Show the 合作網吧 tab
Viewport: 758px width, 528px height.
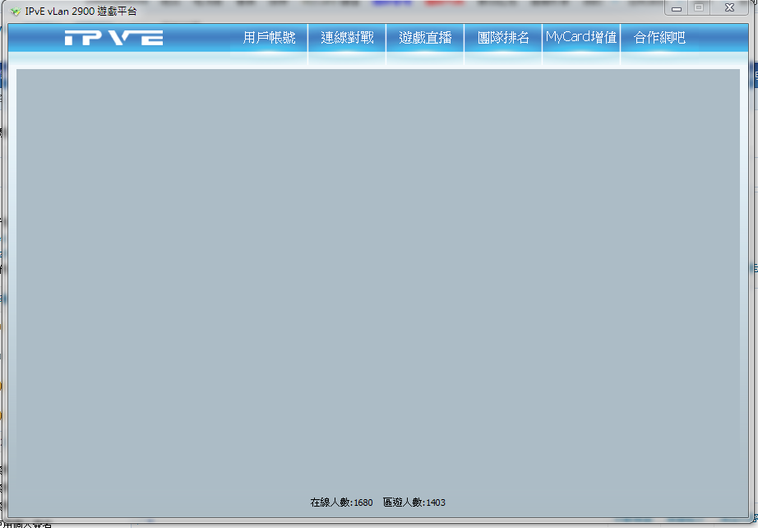click(x=659, y=38)
